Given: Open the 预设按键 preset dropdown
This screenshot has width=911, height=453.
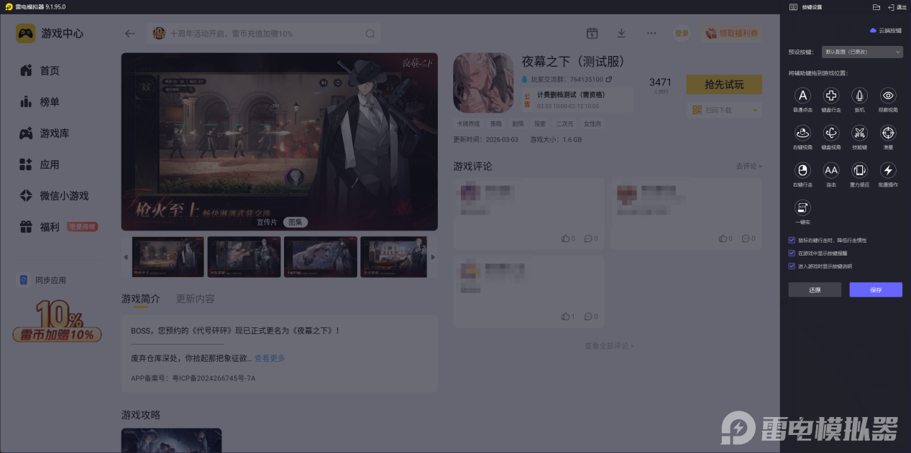Looking at the screenshot, I should [862, 52].
